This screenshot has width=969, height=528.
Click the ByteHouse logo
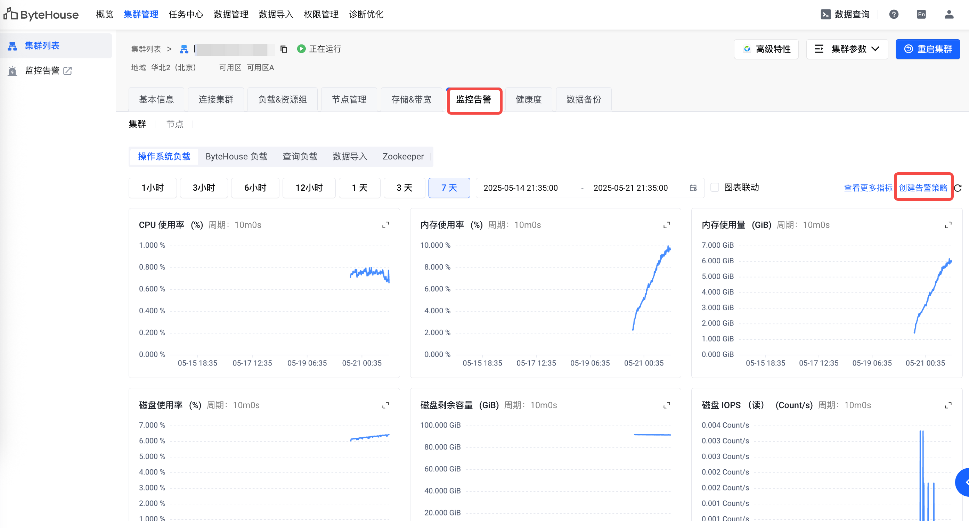[41, 14]
